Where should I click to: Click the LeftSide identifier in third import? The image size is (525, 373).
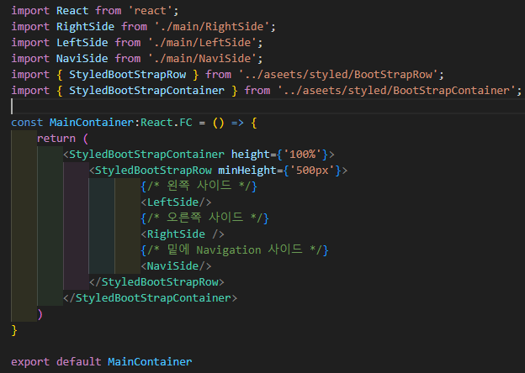(82, 43)
